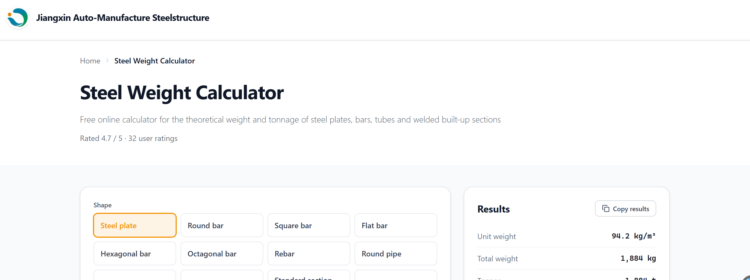The height and width of the screenshot is (280, 750).
Task: Choose the Hexagonal bar shape option
Action: tap(135, 253)
